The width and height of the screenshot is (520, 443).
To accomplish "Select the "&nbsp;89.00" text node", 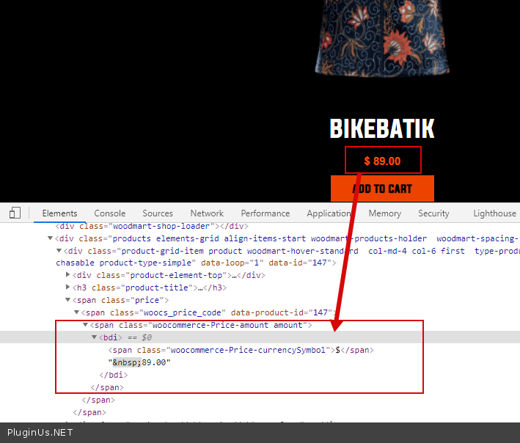I will 139,362.
